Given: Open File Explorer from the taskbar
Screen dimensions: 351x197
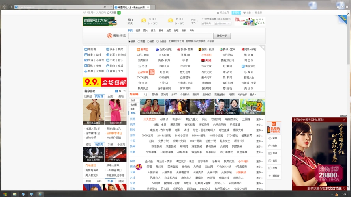Looking at the screenshot, I should 15,194.
